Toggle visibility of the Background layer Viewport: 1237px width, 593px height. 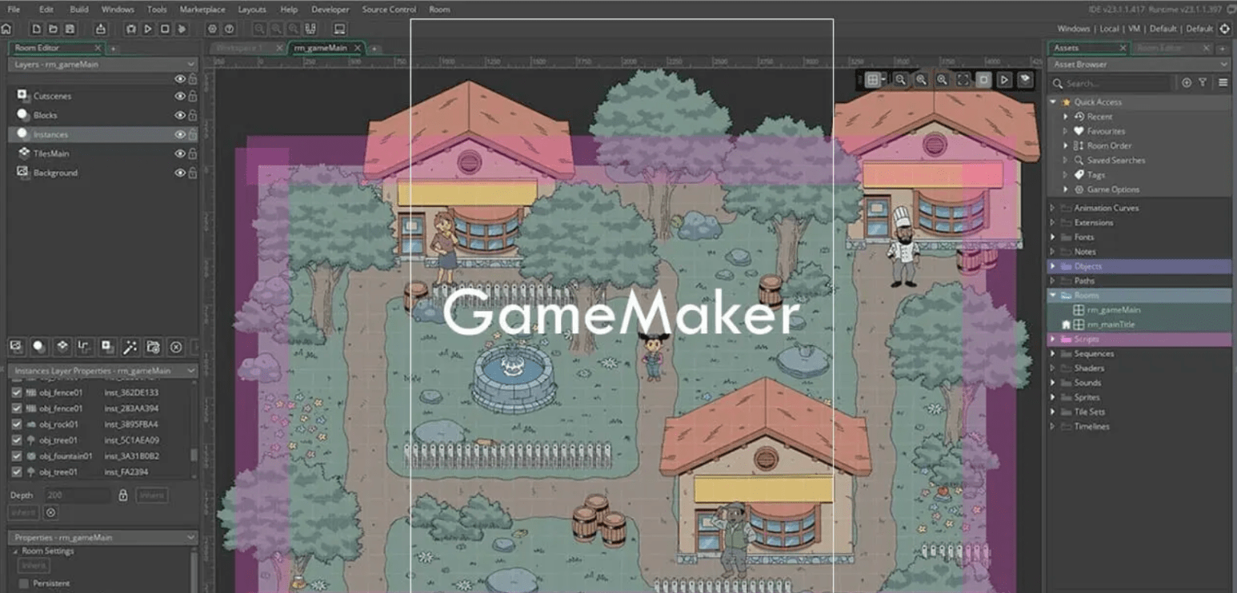click(179, 173)
